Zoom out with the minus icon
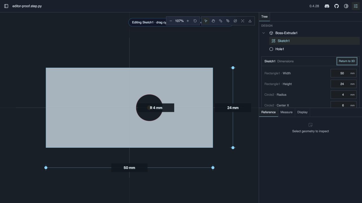Viewport: 362px width, 203px height. coord(171,21)
